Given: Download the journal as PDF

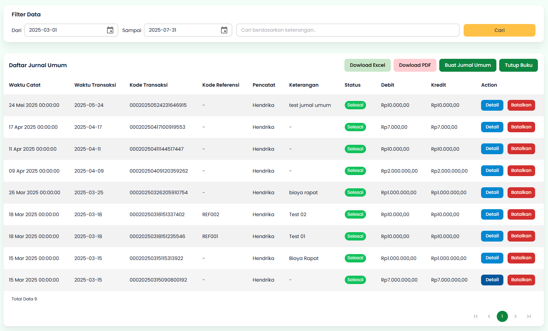Looking at the screenshot, I should 415,65.
